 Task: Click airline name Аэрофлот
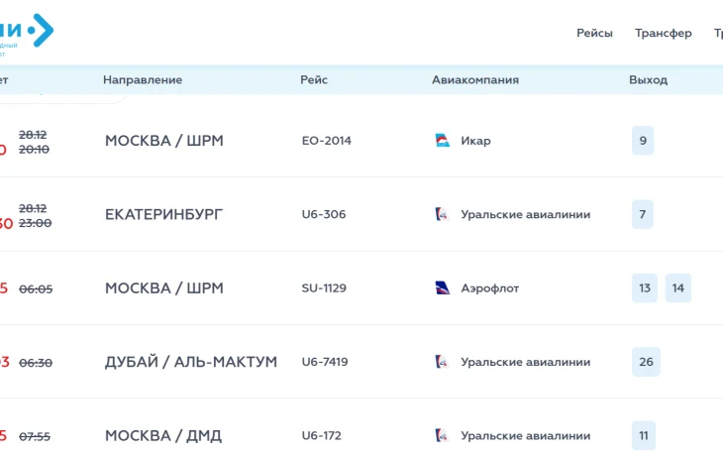(489, 288)
